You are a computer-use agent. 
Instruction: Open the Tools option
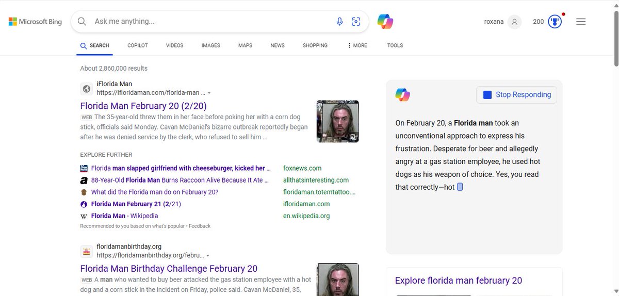(x=395, y=45)
